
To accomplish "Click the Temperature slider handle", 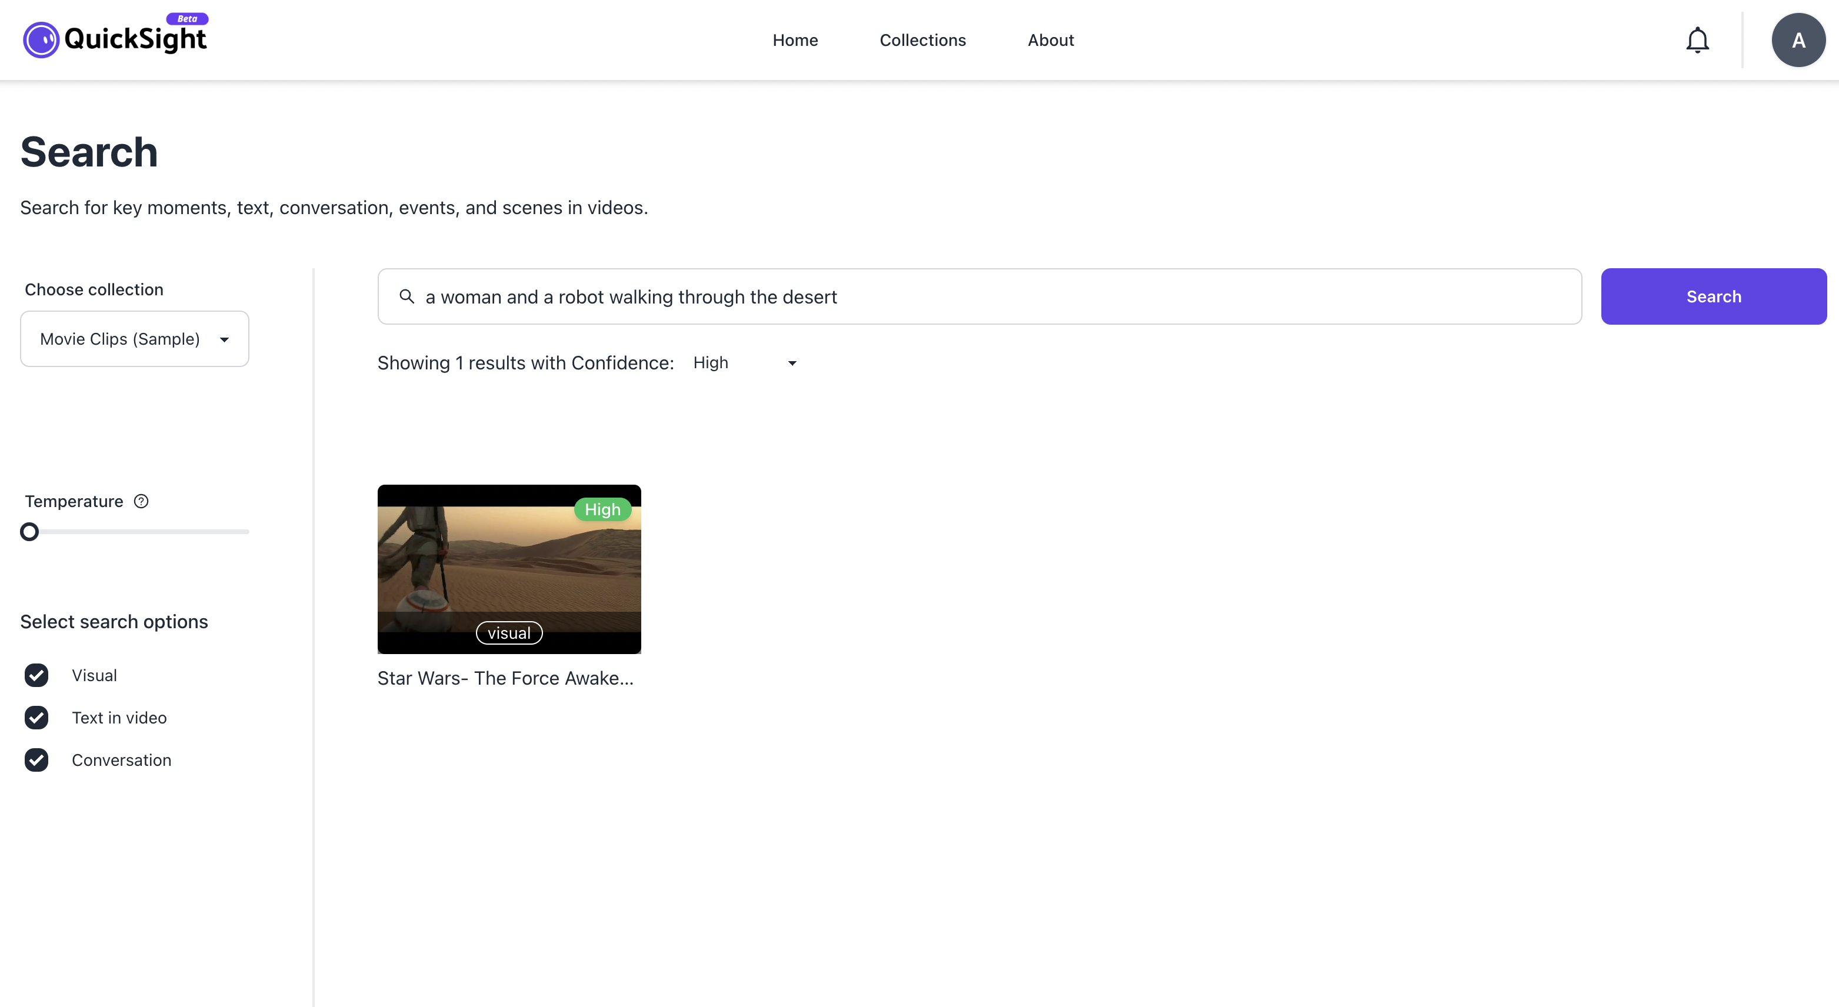I will point(29,532).
